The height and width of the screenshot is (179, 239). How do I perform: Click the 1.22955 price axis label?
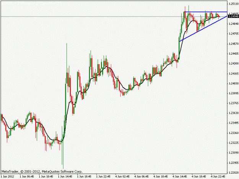234,163
